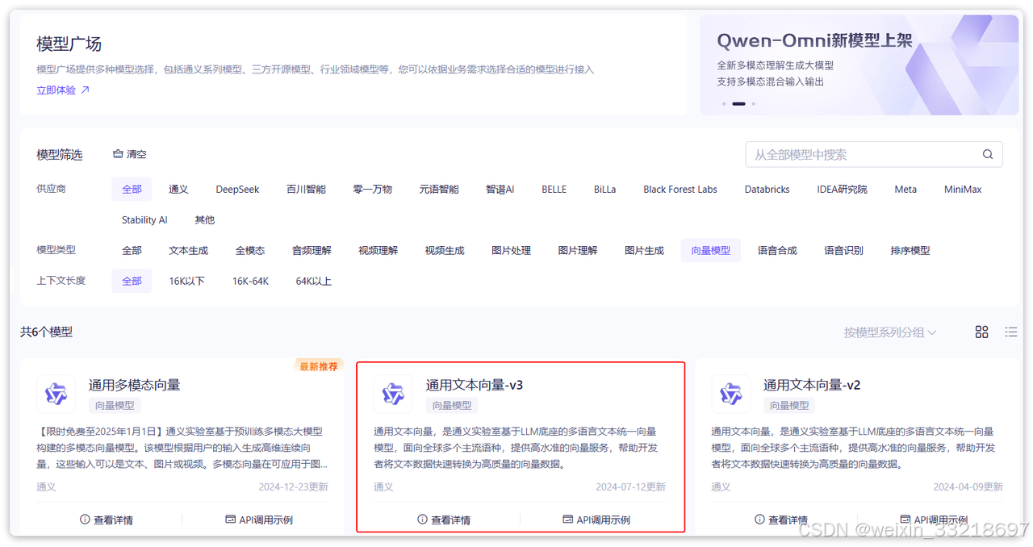Filter context length by 16K-64K
Screen dimensions: 1033x547
point(250,281)
